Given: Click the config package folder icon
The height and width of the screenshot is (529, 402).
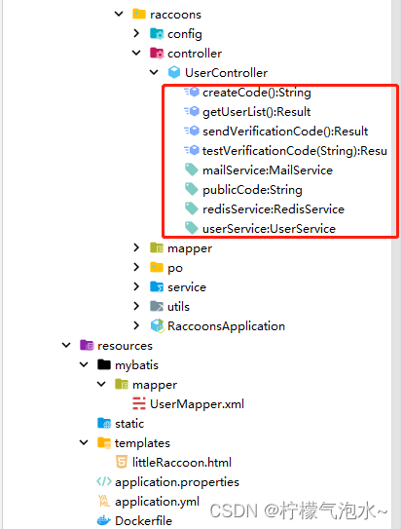Looking at the screenshot, I should tap(157, 34).
